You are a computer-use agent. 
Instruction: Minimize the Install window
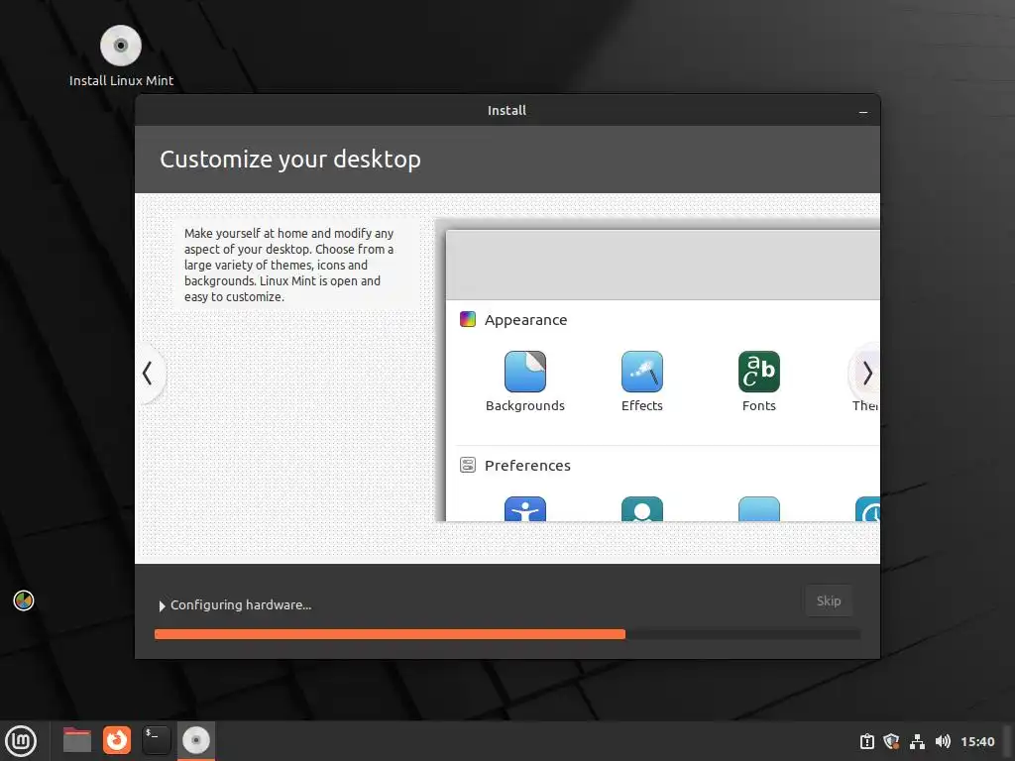pos(863,111)
